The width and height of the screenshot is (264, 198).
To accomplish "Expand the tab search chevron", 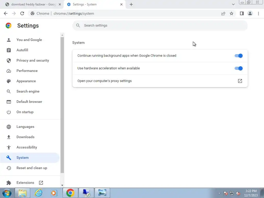I will point(233,4).
